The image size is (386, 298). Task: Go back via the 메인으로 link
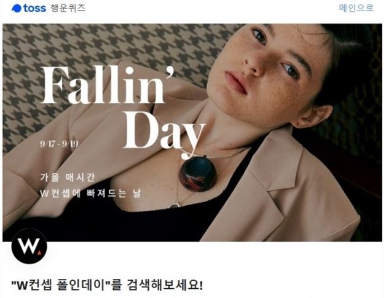[x=356, y=7]
